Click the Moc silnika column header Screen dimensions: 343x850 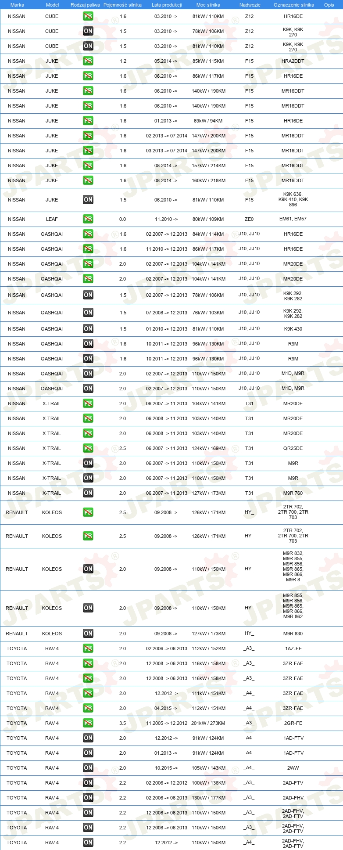pos(208,5)
